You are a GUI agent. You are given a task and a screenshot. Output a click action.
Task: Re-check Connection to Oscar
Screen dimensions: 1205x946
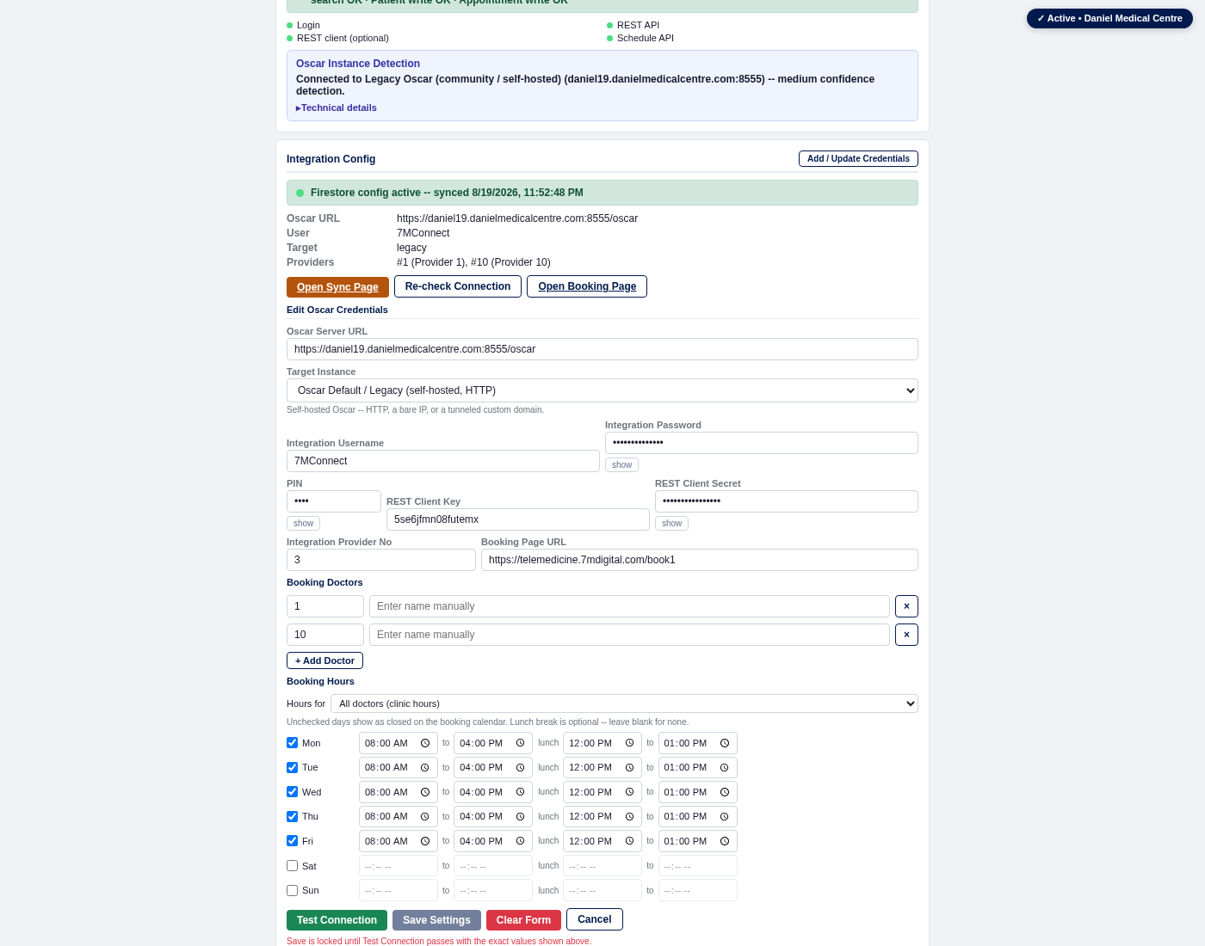point(458,286)
